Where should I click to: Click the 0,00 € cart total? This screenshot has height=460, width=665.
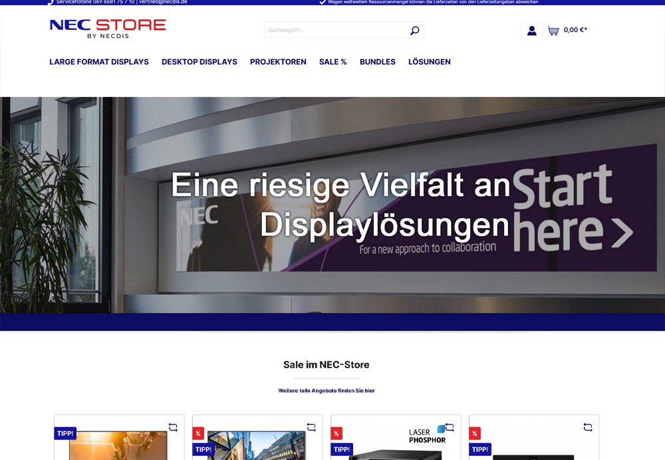(575, 30)
